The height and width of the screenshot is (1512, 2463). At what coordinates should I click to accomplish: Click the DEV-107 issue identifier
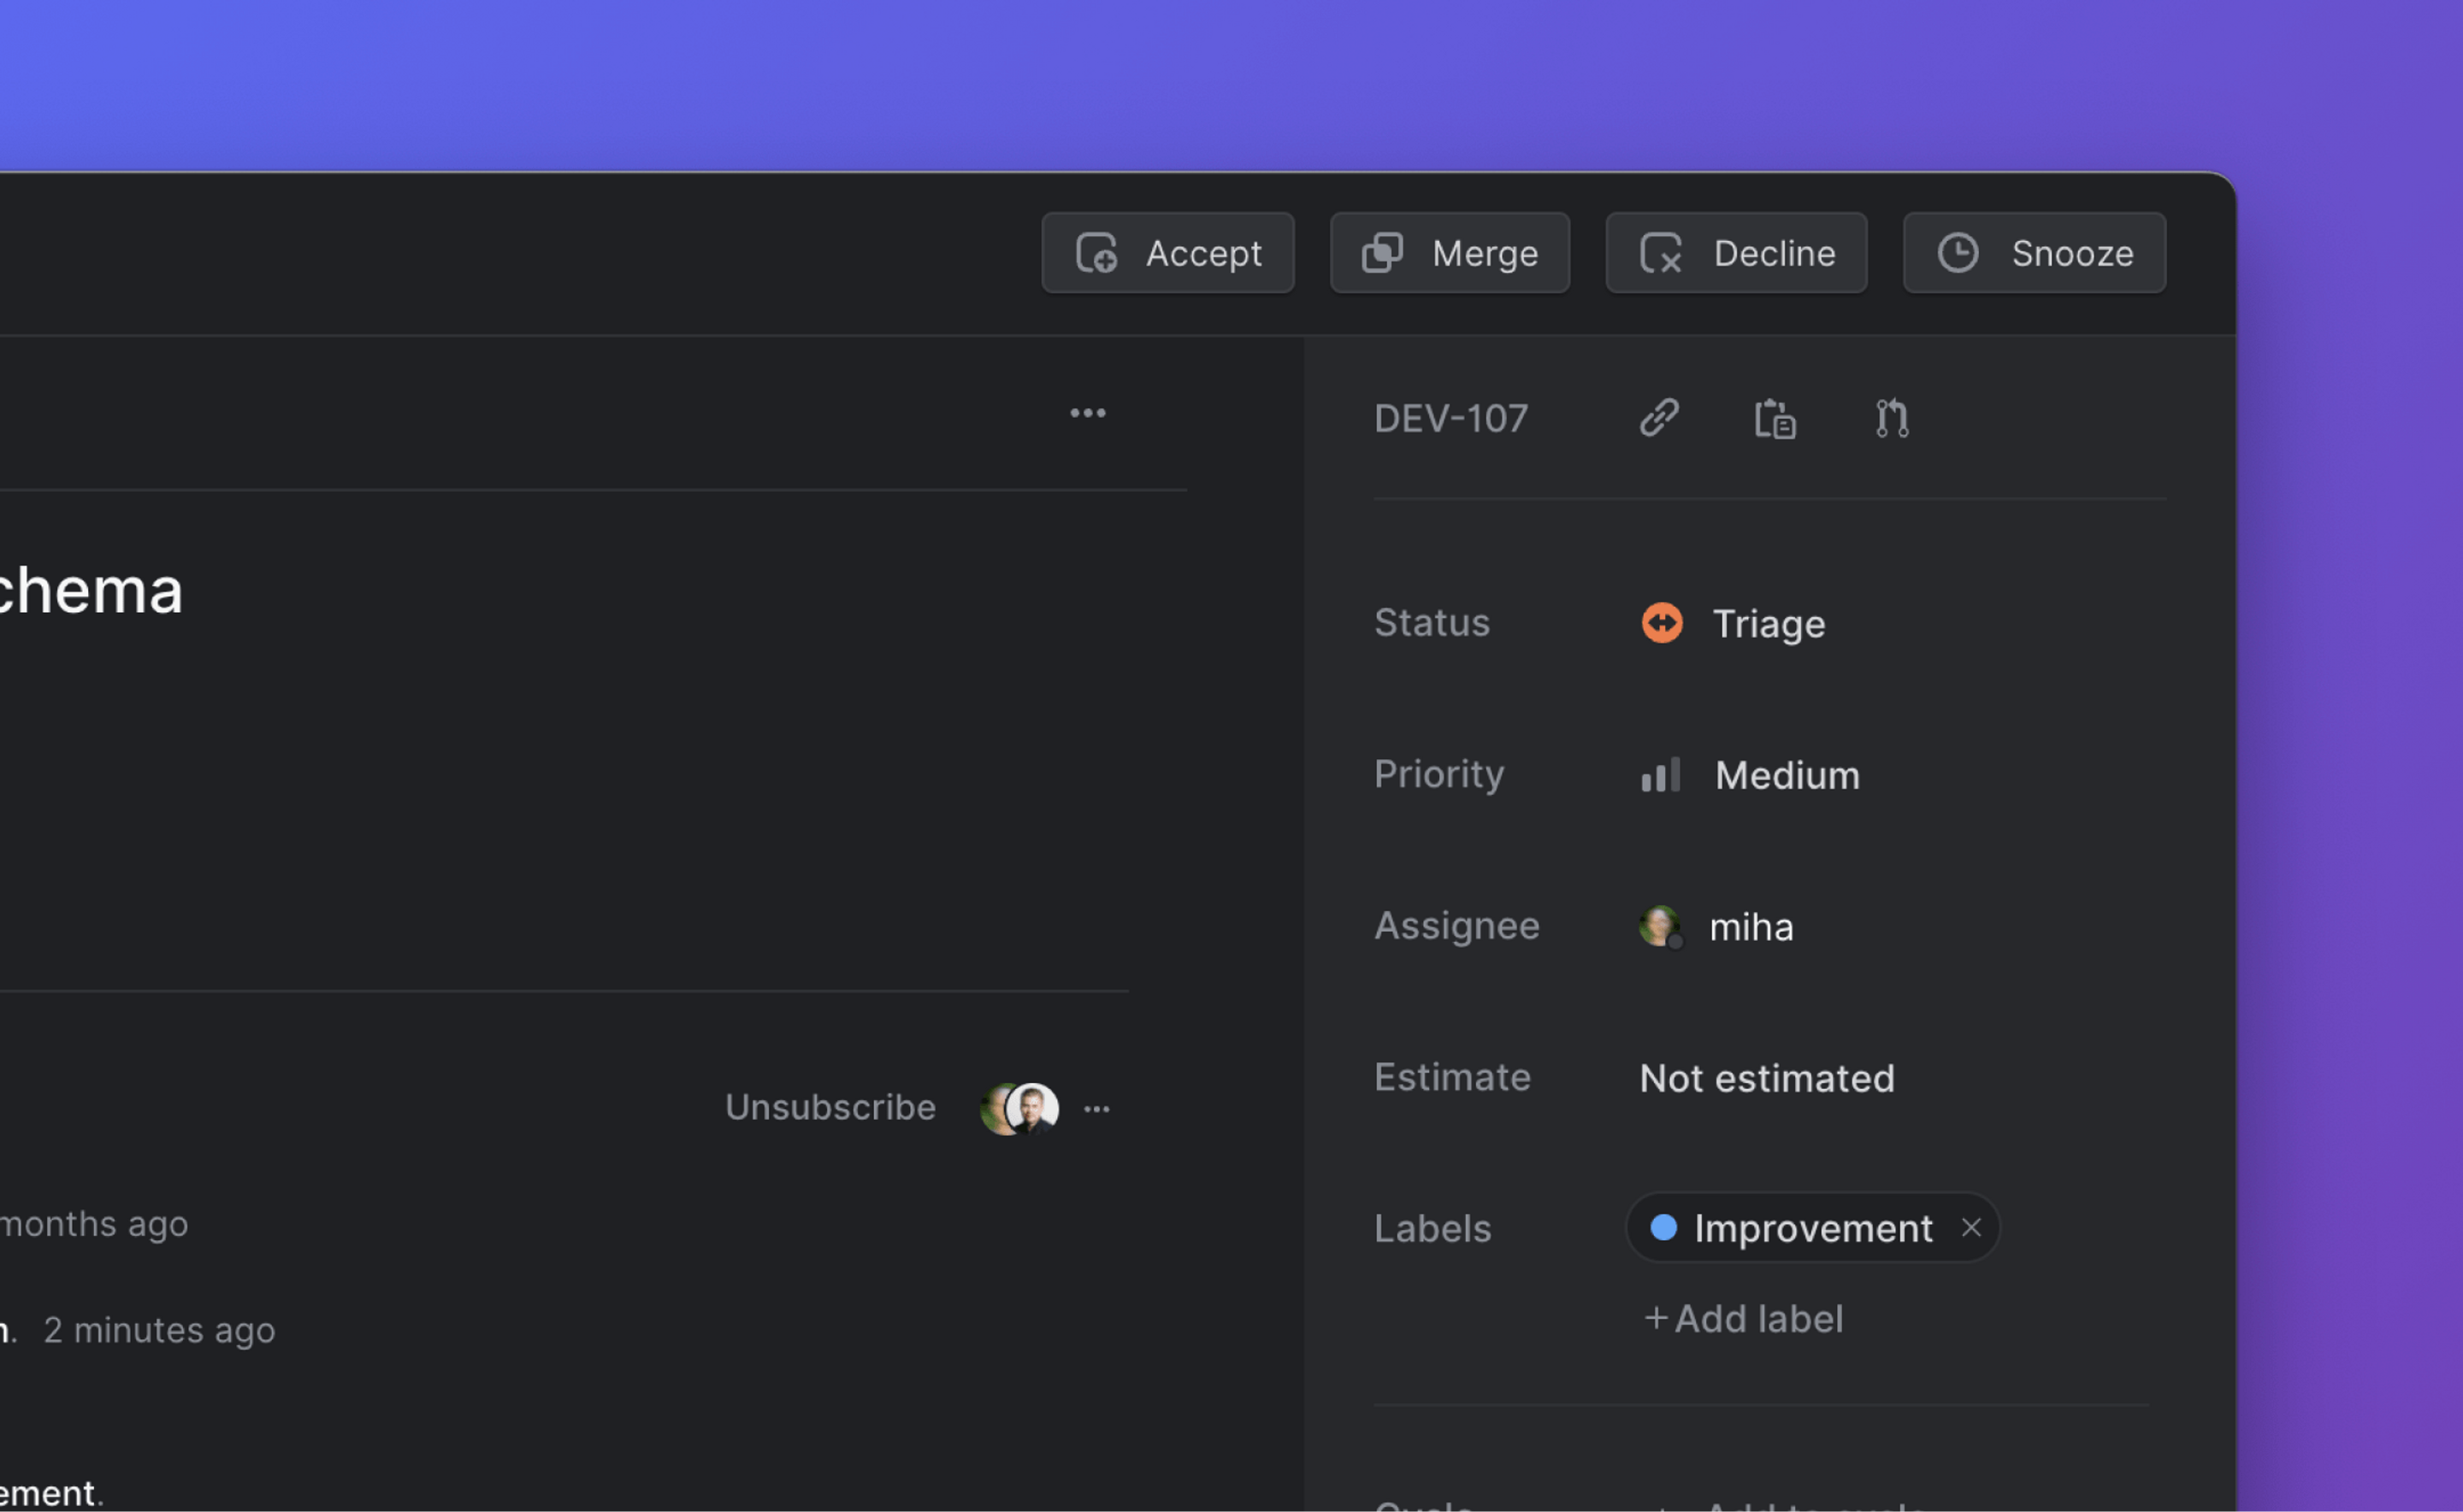1450,418
